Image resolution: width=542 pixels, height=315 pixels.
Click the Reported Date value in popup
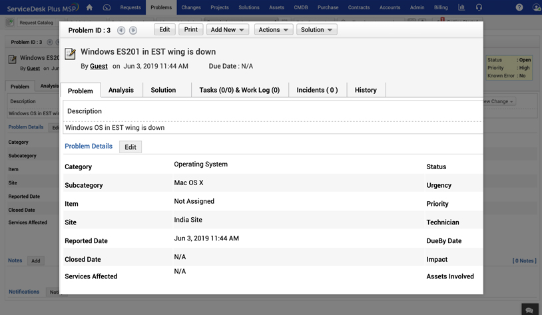pos(206,238)
